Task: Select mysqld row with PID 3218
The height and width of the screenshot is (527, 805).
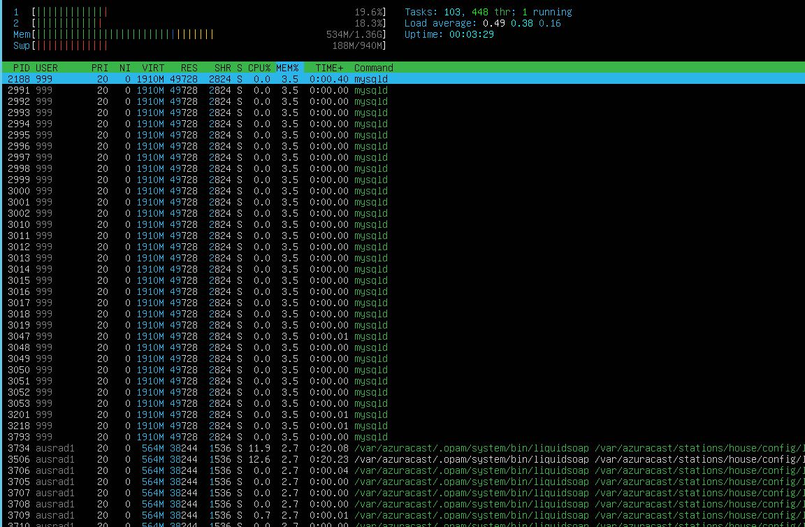Action: click(x=402, y=426)
